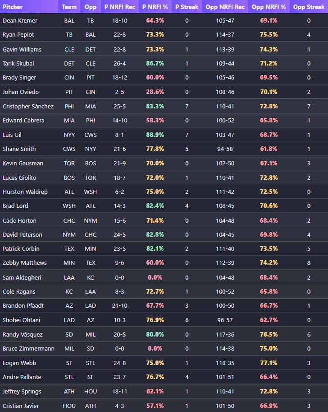
Task: Click Cristopher Sánchez's name
Action: pos(28,107)
